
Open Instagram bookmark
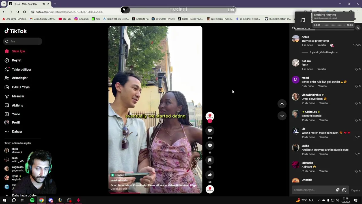pos(81,19)
